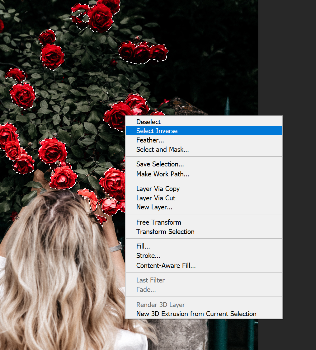Choose Content-Aware Fill...
316x350 pixels.
click(204, 265)
